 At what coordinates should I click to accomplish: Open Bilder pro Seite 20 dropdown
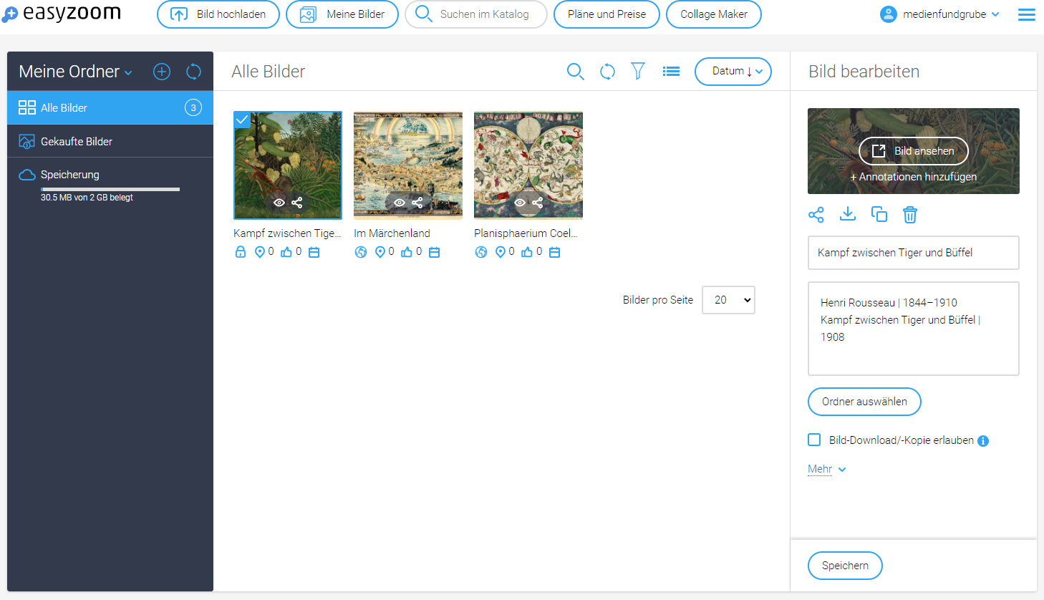729,300
